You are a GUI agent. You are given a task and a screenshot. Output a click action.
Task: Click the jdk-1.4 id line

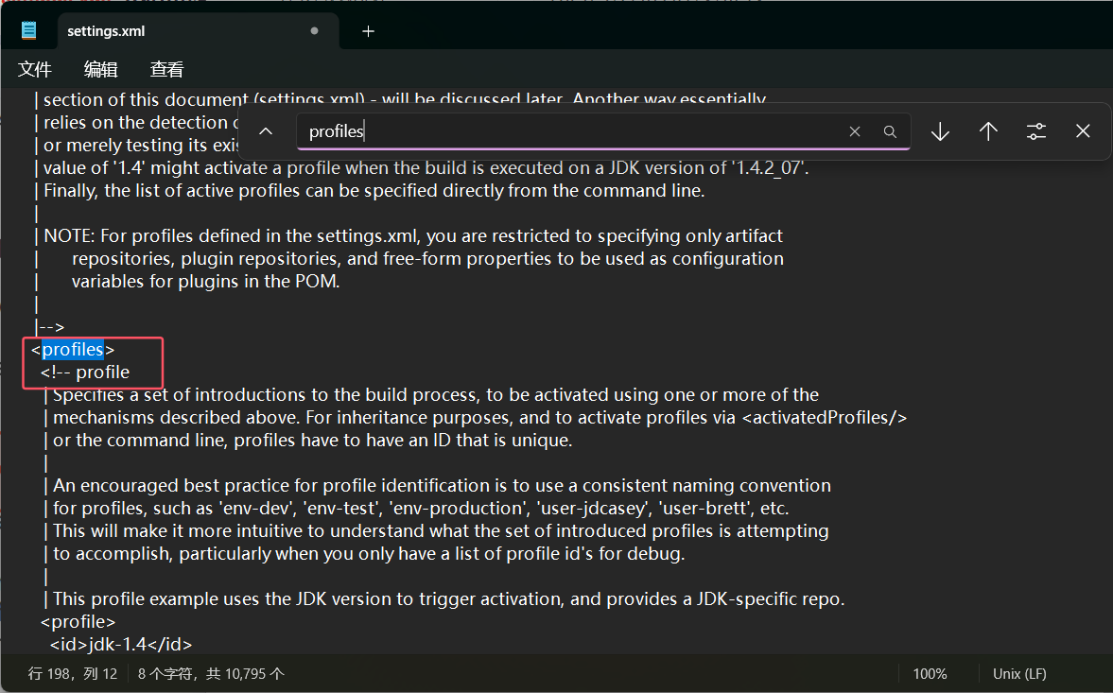[121, 645]
